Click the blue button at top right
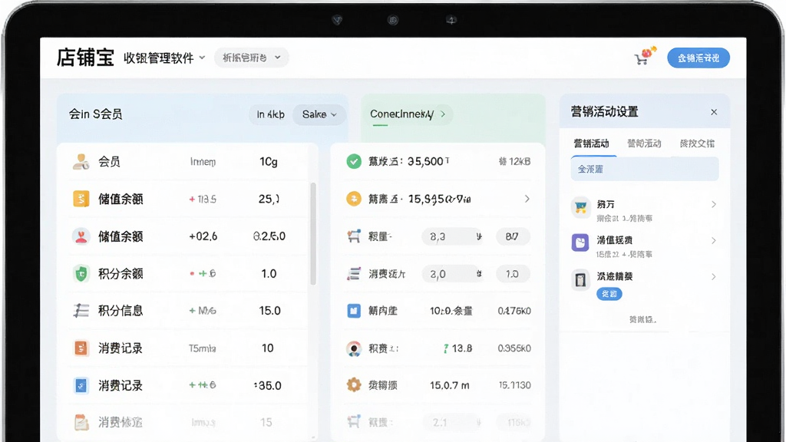 [698, 58]
